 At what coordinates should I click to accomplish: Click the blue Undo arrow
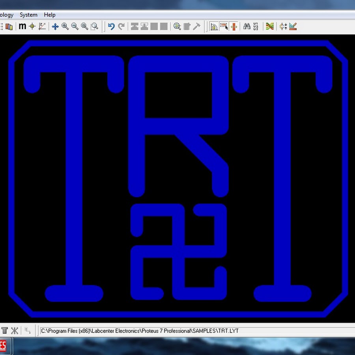tap(111, 26)
